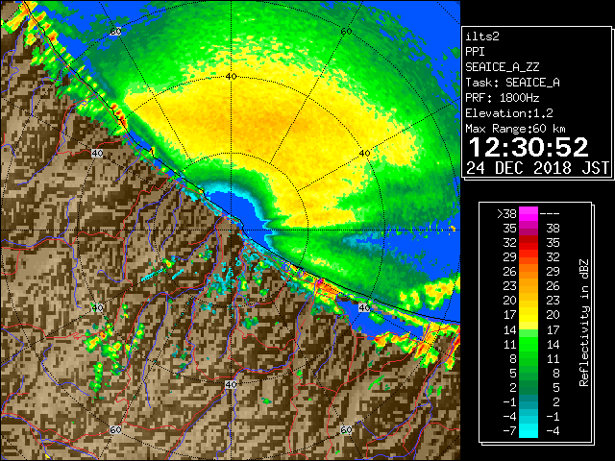Pick the magenta swatch atop the reflectivity scale

(529, 214)
